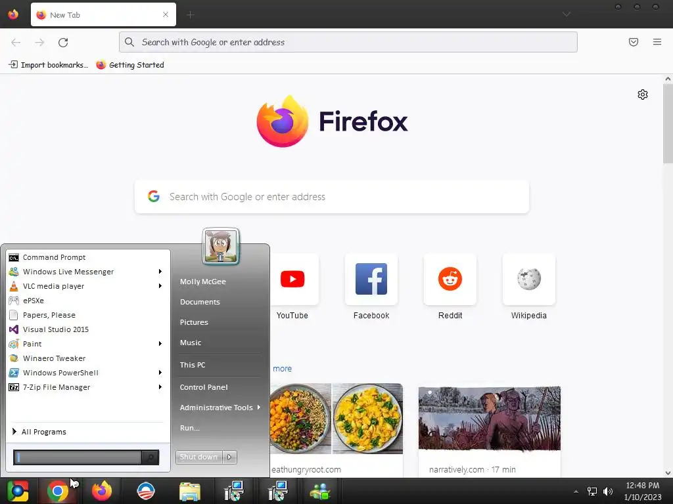
Task: Open Music from start menu
Action: 191,343
